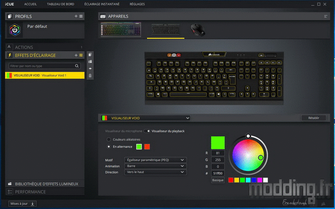Click the Actions 'A' icon
The height and width of the screenshot is (209, 335).
9,47
